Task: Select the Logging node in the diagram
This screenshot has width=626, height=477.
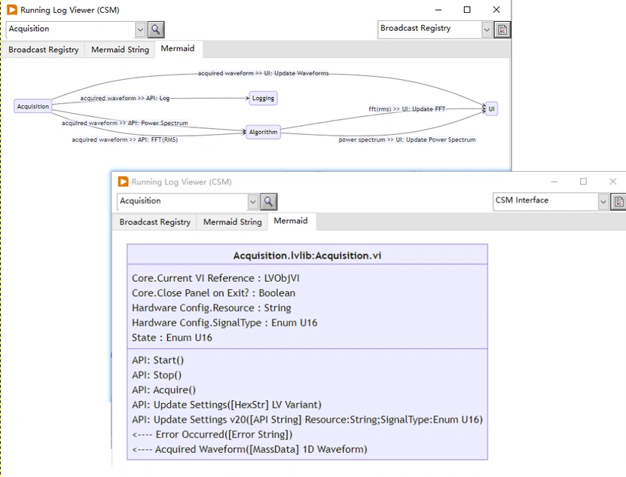Action: coord(262,98)
